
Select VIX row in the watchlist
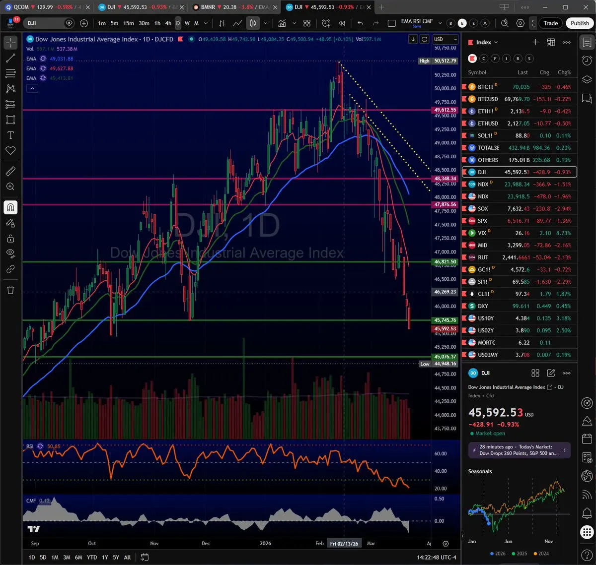pyautogui.click(x=520, y=233)
